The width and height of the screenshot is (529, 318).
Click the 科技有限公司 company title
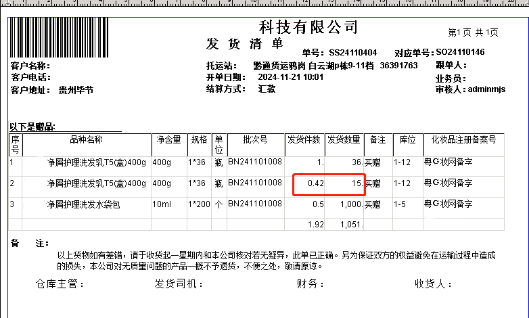click(308, 27)
